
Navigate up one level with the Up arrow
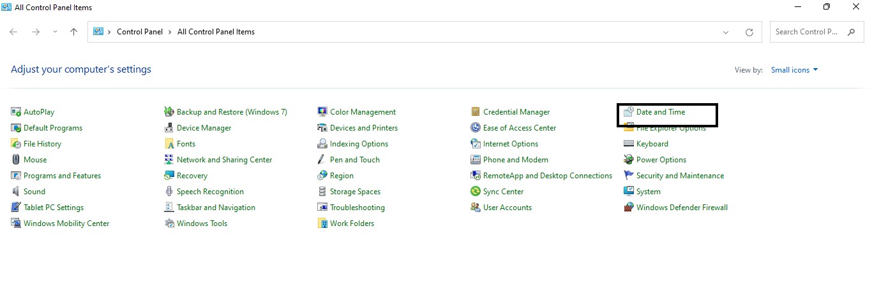point(73,32)
